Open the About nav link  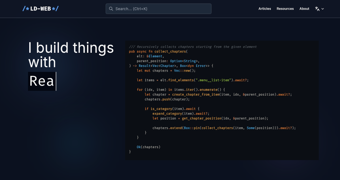pos(304,9)
